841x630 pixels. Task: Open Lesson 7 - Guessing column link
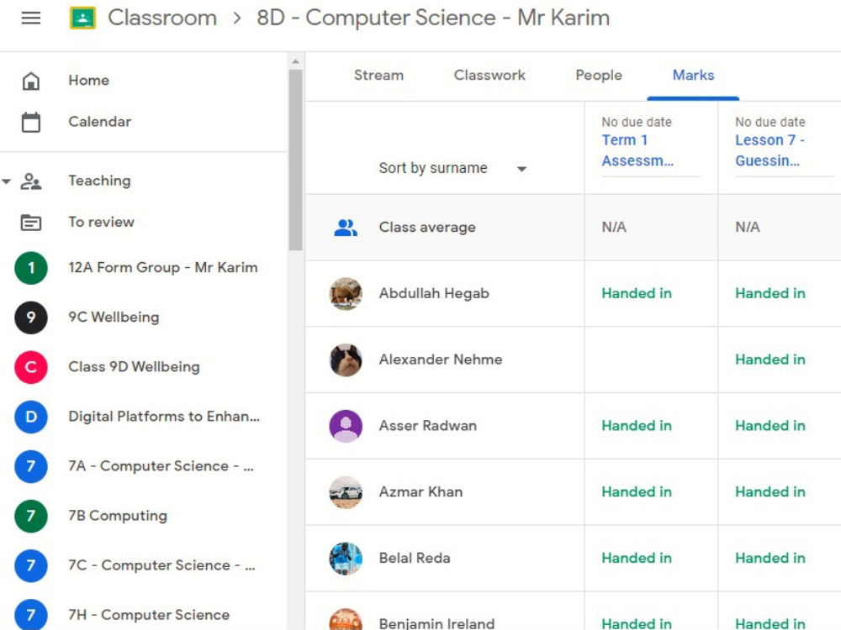click(770, 150)
